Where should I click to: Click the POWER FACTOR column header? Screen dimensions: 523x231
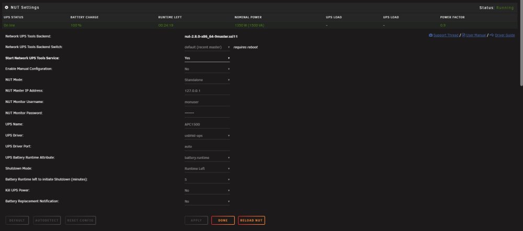[x=452, y=17]
